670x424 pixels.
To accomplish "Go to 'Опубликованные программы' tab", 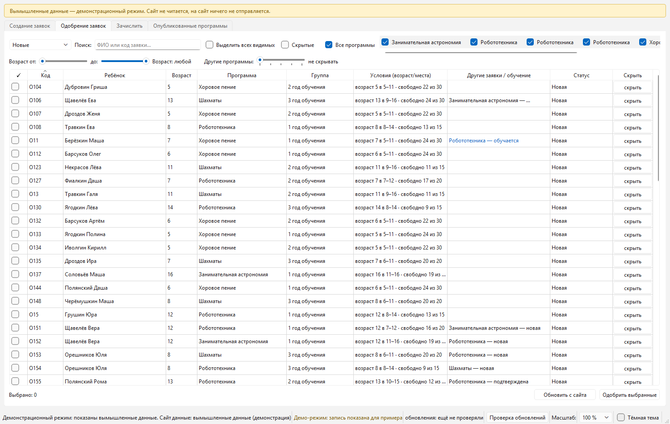I will point(190,26).
